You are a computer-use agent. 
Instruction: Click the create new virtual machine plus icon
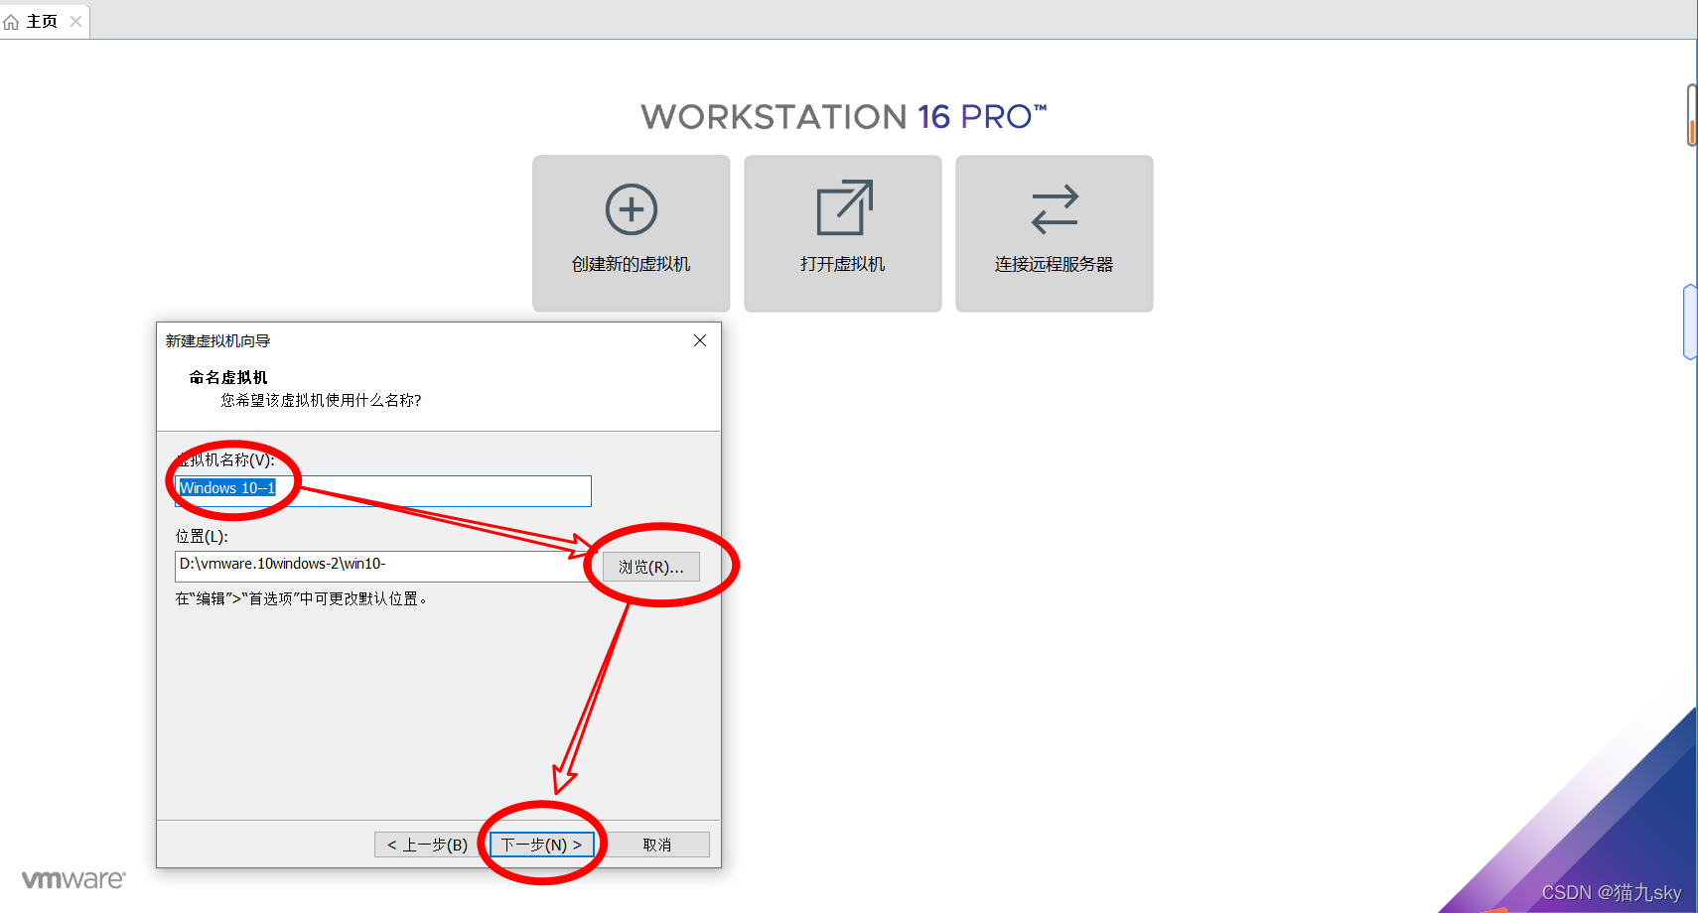632,209
